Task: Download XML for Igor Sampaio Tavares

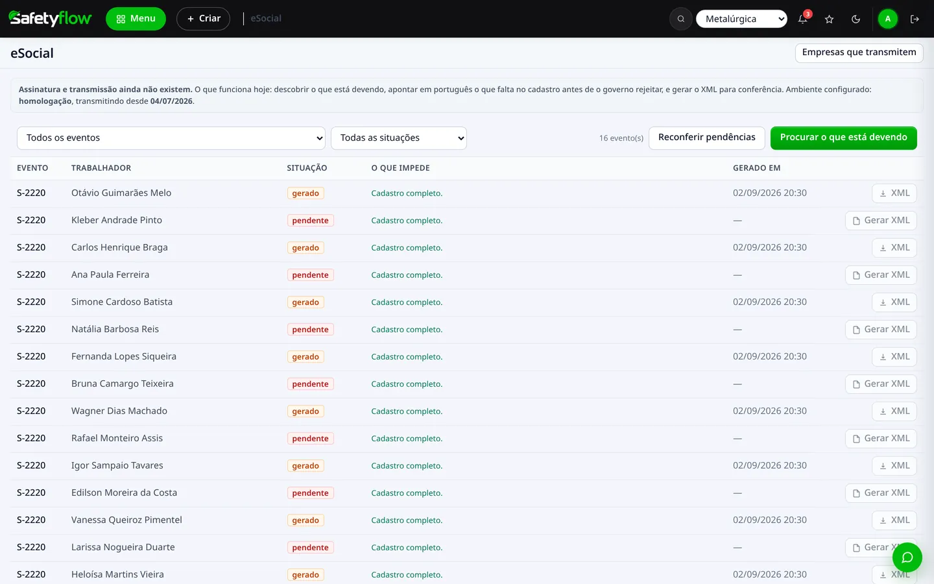Action: click(894, 466)
